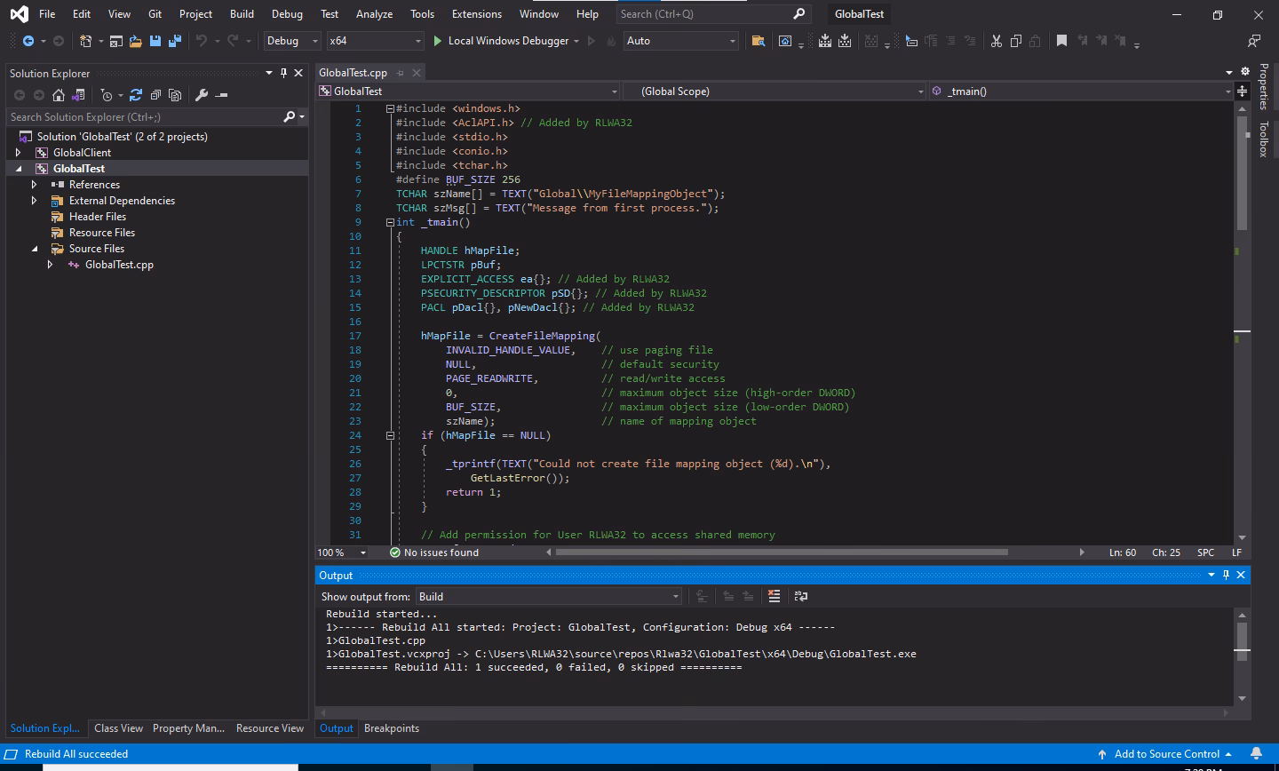Screen dimensions: 1279x771
Task: Switch to the Breakpoints tab
Action: click(x=391, y=728)
